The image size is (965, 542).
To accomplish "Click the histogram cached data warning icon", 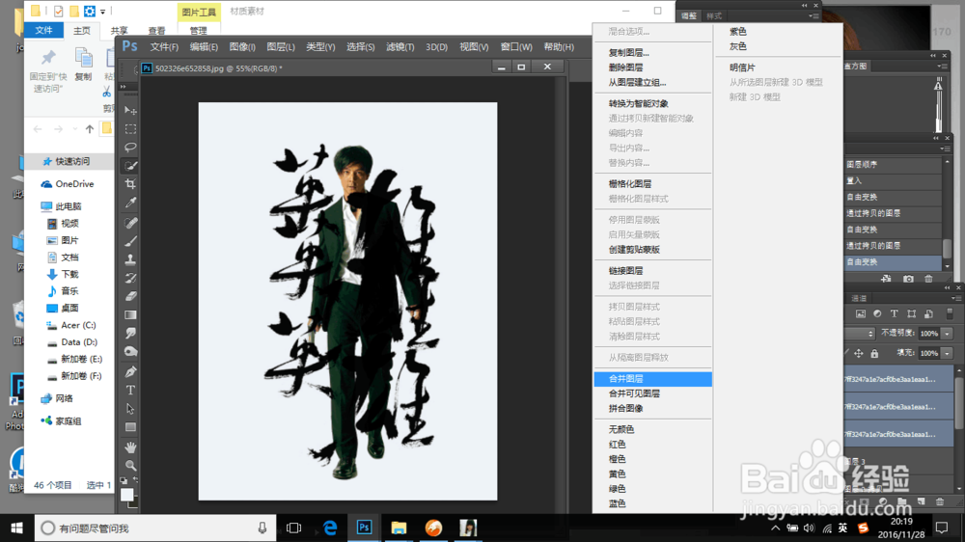I will pos(938,86).
